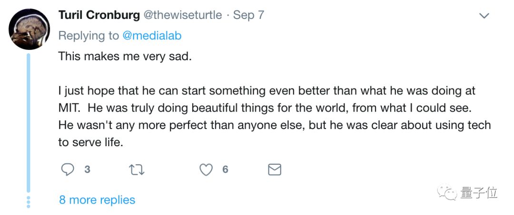Screen dimensions: 514x215
Task: Open the Sep 7 timestamp link
Action: click(248, 15)
